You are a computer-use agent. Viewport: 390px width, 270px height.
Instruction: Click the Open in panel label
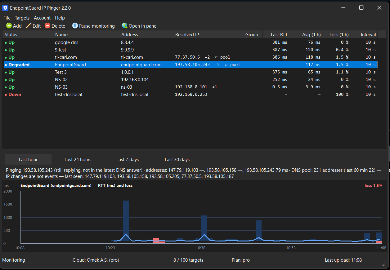coord(143,26)
